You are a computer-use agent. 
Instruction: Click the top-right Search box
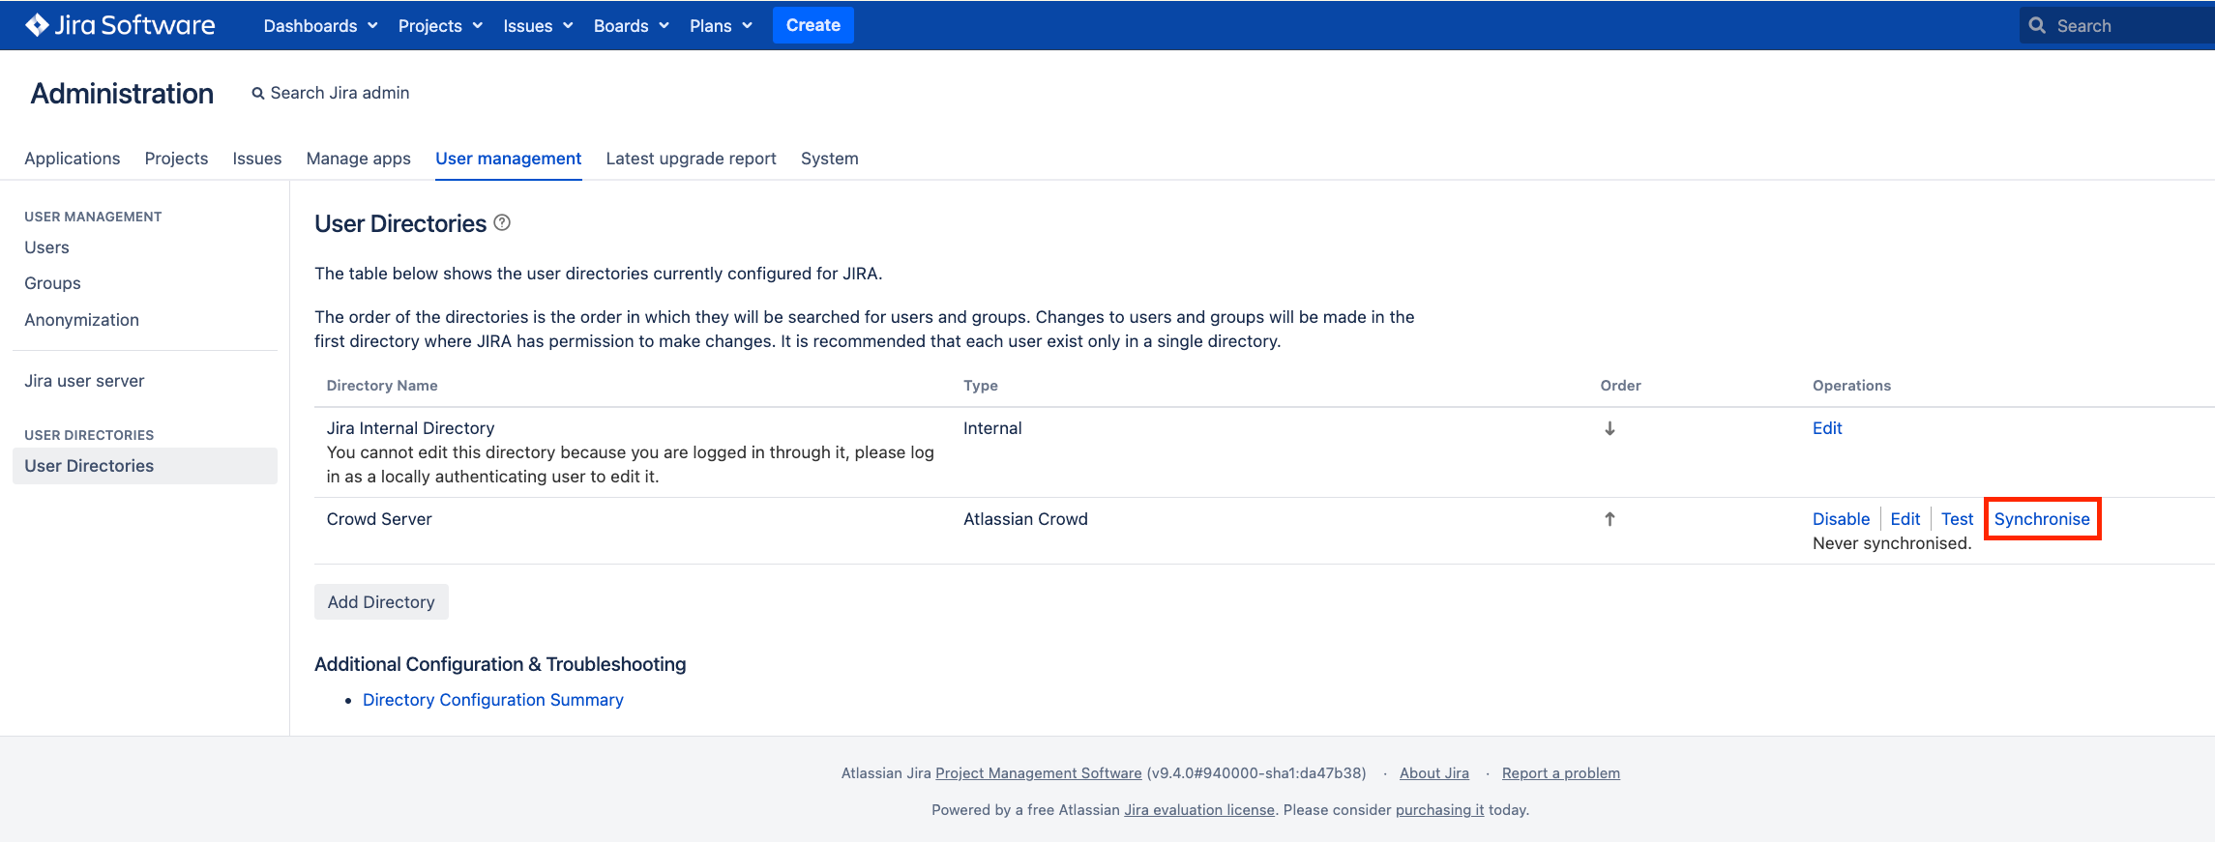pos(2116,25)
